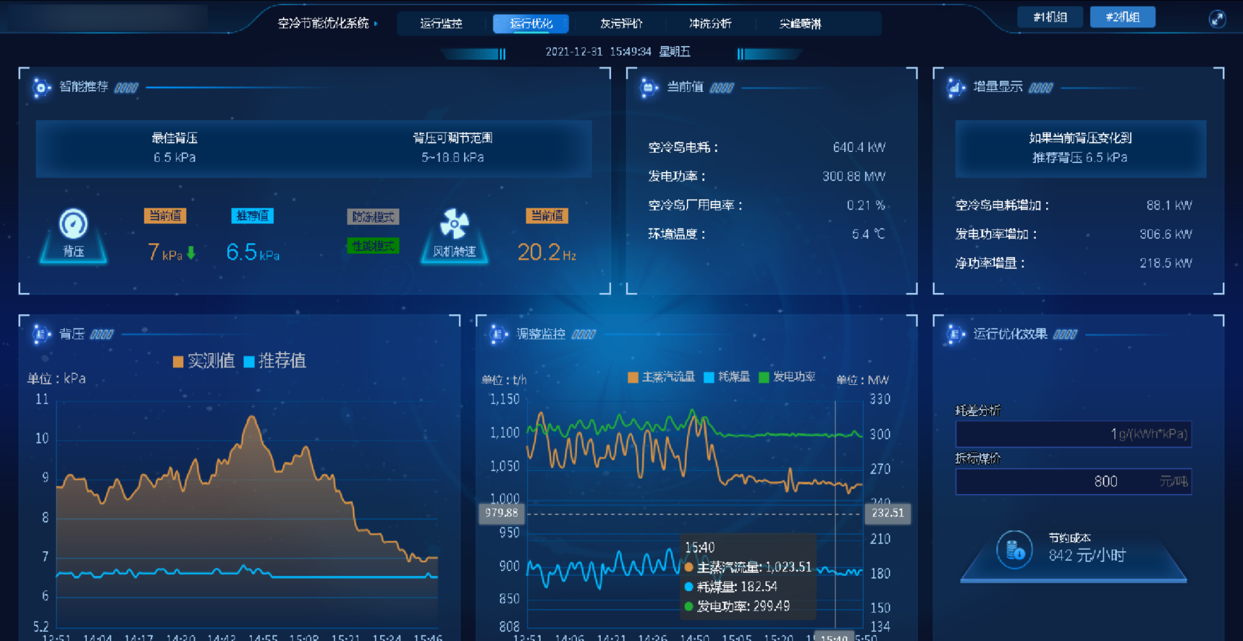
Task: Select the #2机组 unit button
Action: point(1123,17)
